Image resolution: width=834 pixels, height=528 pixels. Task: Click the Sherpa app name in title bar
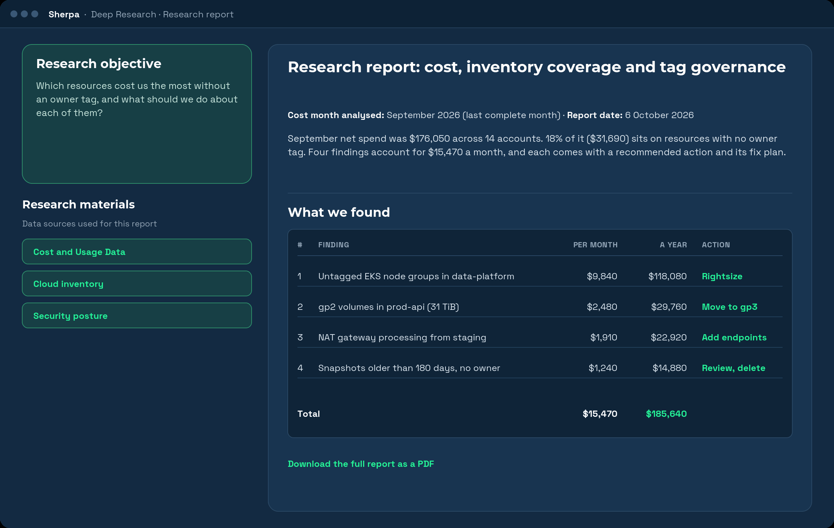click(64, 14)
